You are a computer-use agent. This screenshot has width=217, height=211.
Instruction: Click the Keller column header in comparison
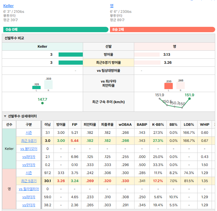click(x=42, y=46)
